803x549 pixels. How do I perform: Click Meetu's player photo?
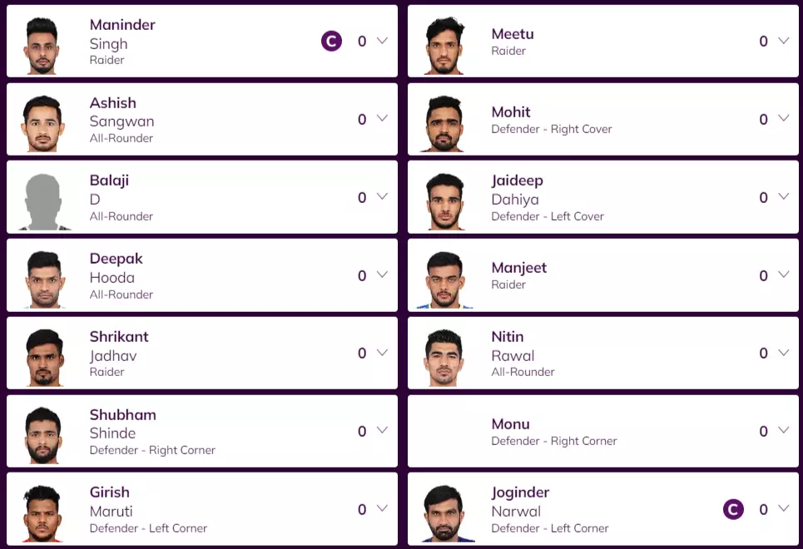[444, 43]
